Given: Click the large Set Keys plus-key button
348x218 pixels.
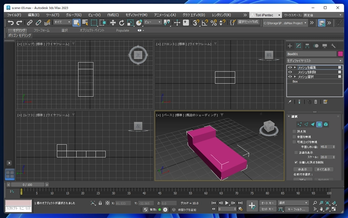Looking at the screenshot, I should 252,206.
